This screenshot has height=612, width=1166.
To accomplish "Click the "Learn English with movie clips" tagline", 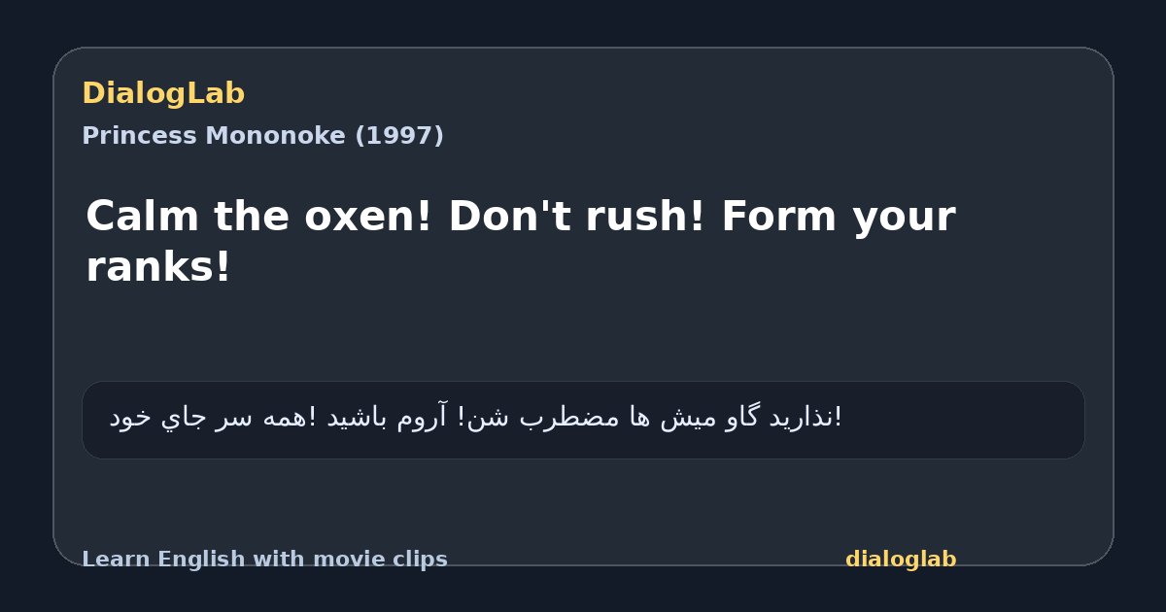I will pyautogui.click(x=264, y=560).
